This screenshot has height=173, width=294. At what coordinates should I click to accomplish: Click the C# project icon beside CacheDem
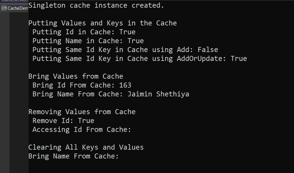[4, 8]
